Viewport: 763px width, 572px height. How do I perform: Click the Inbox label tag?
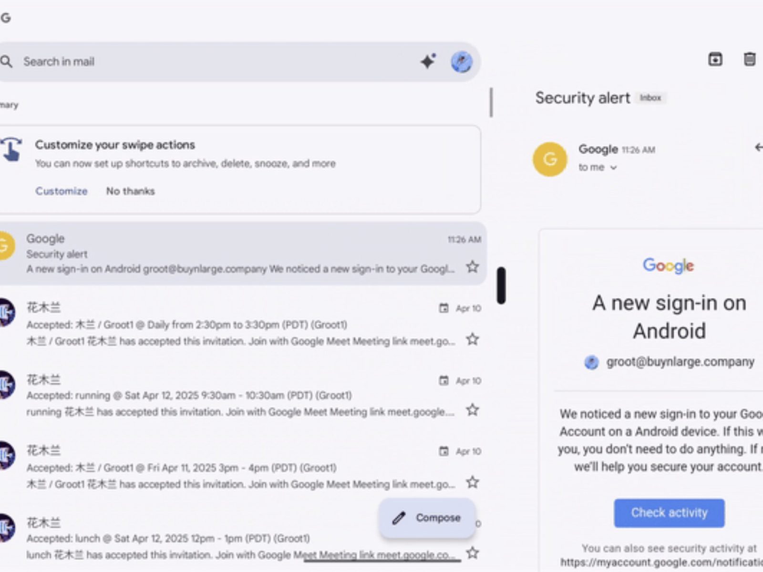pos(650,98)
